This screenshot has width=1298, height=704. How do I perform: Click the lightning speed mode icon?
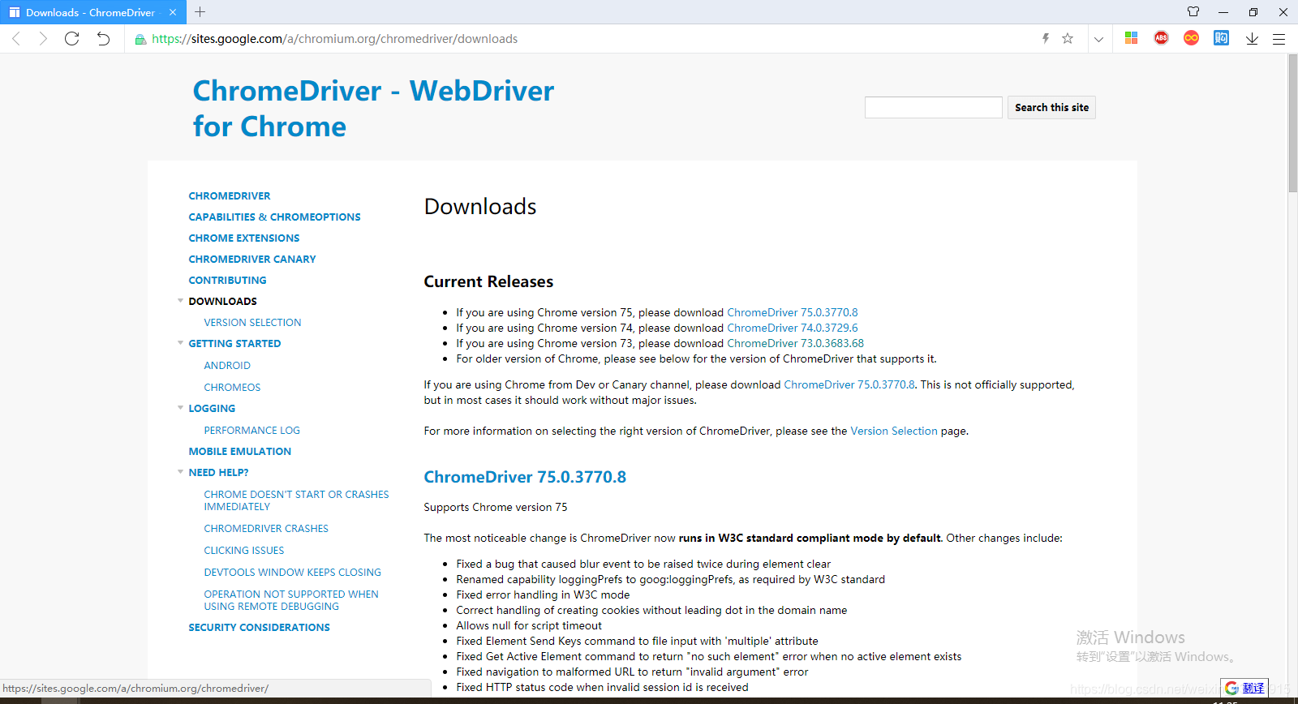[x=1046, y=38]
